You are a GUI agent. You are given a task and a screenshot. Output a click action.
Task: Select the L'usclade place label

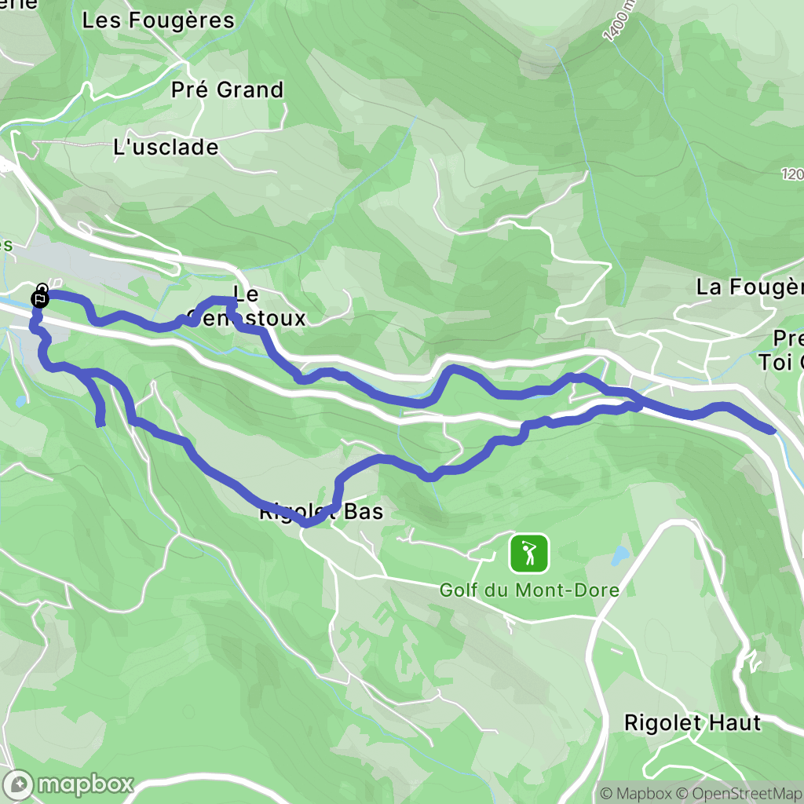(x=166, y=147)
